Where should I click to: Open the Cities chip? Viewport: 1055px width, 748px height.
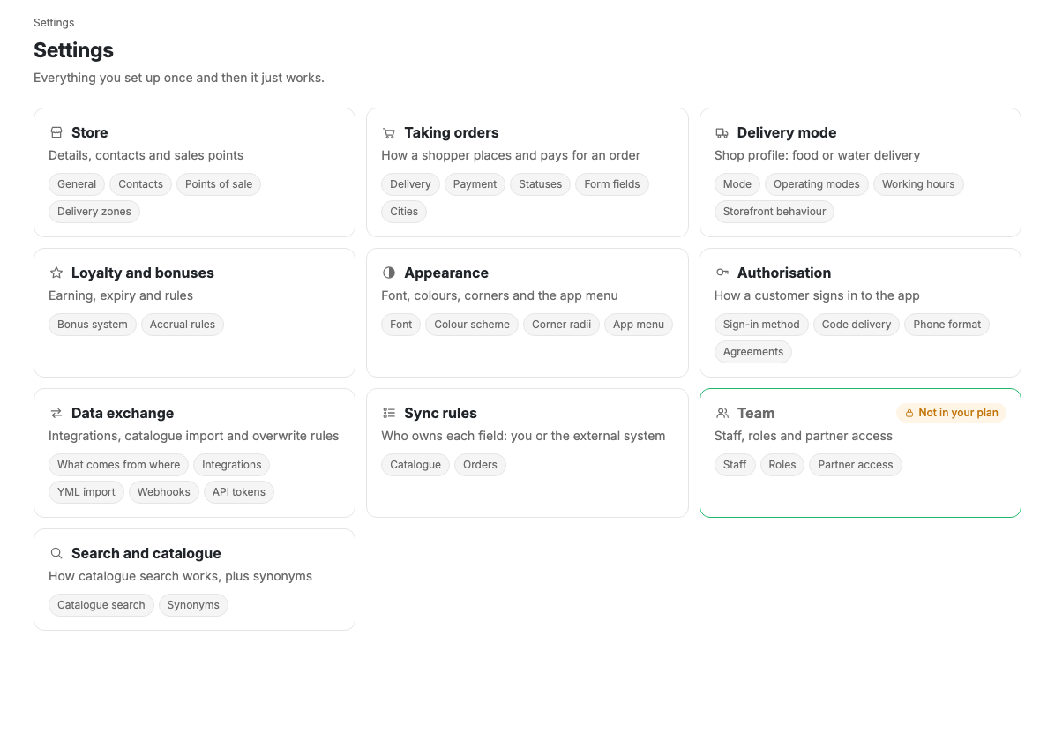(404, 211)
